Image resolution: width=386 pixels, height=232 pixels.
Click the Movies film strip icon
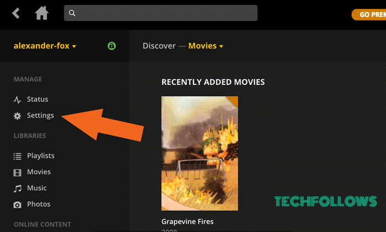coord(17,172)
